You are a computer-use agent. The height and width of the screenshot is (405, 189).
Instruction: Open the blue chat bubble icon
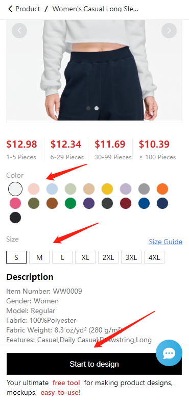pyautogui.click(x=169, y=353)
